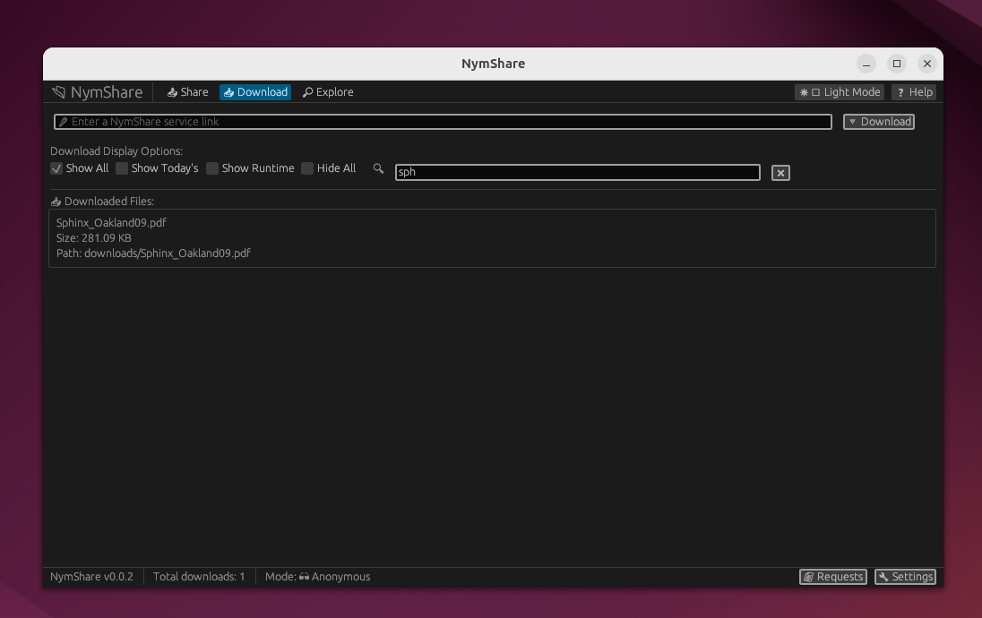Viewport: 982px width, 618px height.
Task: Open the Share tab
Action: tap(187, 92)
